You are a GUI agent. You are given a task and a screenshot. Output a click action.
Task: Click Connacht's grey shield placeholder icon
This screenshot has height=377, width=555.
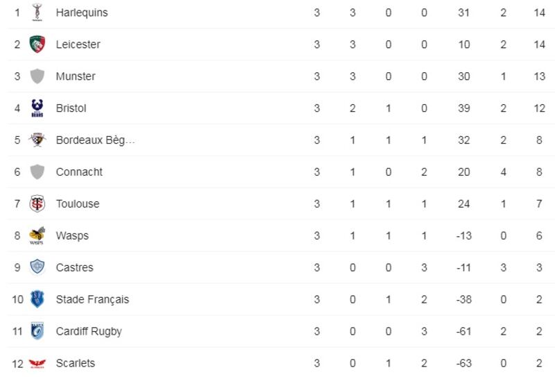tap(37, 172)
